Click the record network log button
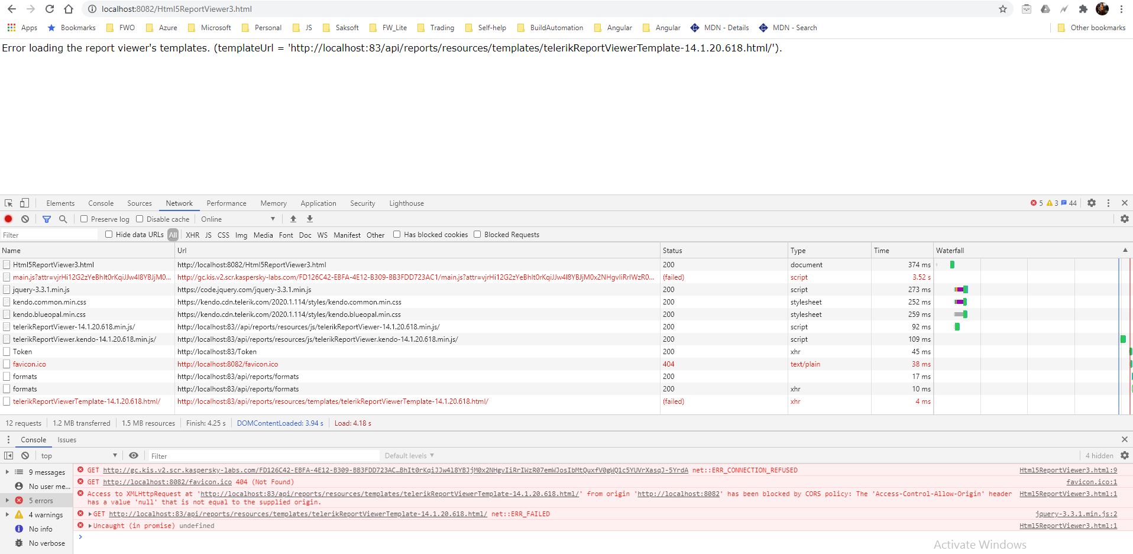Screen dimensions: 1133x554 point(8,219)
